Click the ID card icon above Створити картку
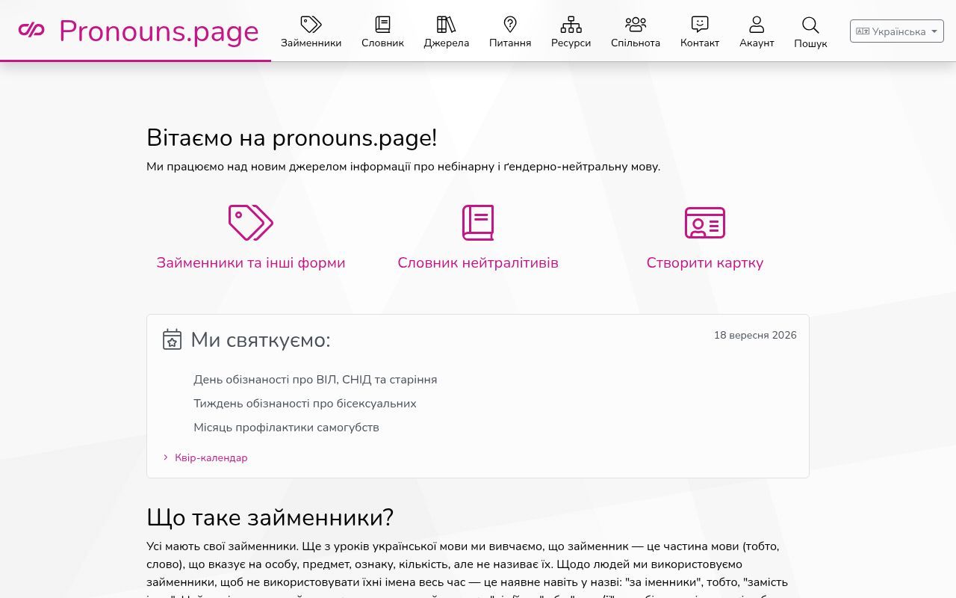Screen dimensions: 956x598 [x=705, y=223]
